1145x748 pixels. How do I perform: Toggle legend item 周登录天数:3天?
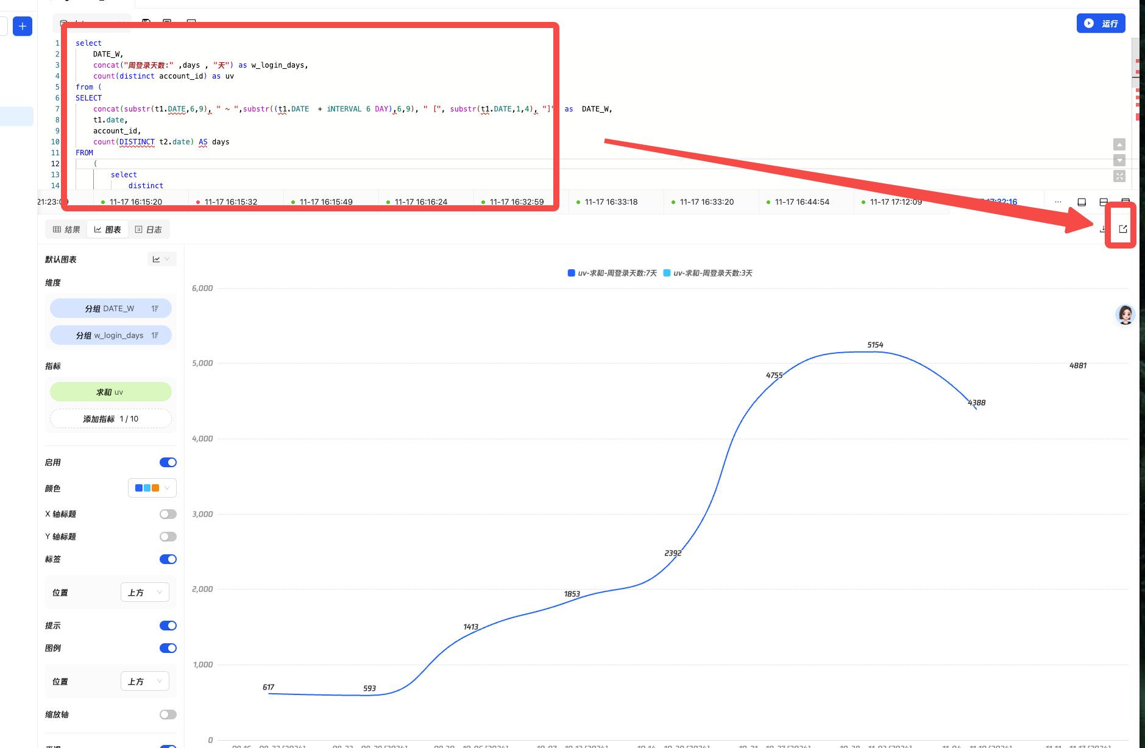click(707, 273)
